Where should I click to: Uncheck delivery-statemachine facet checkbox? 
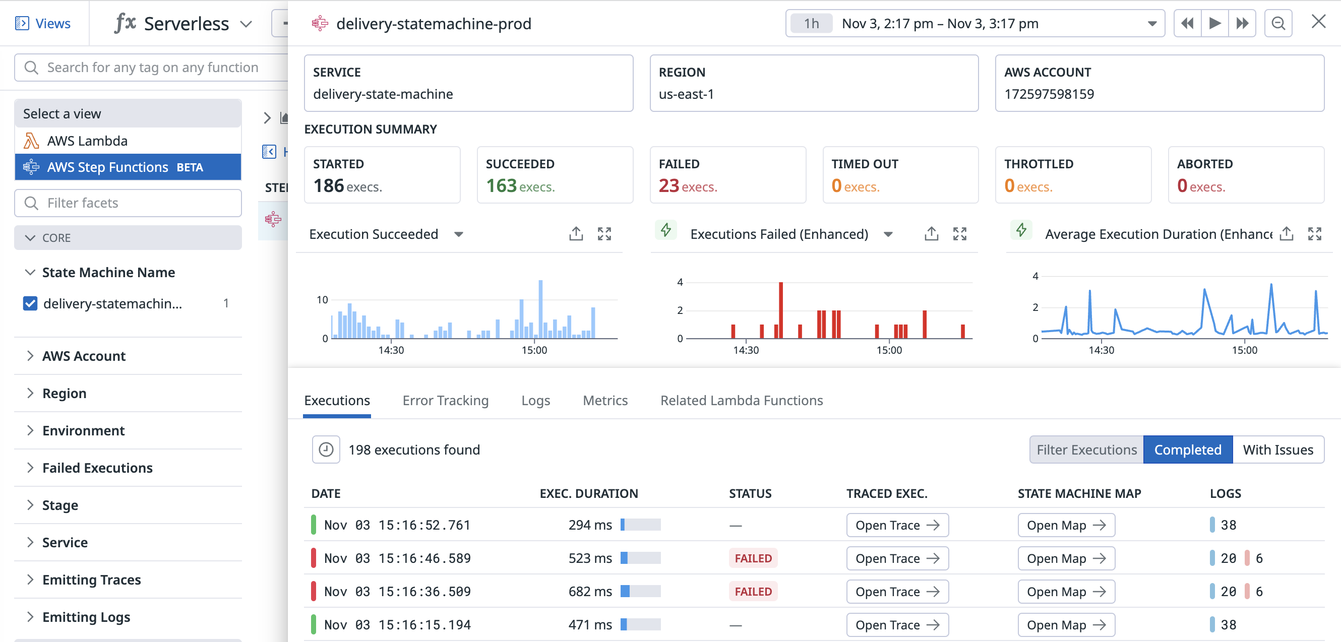[30, 303]
